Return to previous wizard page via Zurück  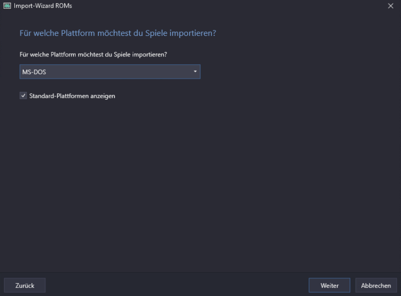(x=25, y=285)
